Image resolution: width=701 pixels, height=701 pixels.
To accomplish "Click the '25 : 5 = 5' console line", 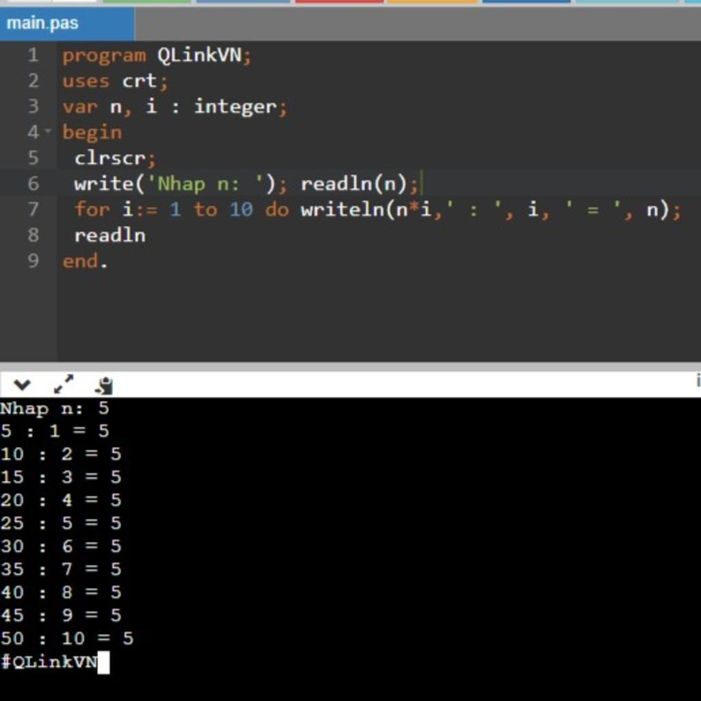I will coord(61,524).
